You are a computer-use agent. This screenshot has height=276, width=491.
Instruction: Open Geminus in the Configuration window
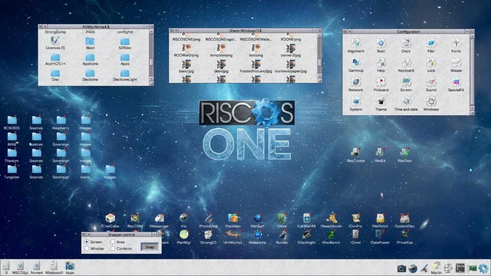355,65
